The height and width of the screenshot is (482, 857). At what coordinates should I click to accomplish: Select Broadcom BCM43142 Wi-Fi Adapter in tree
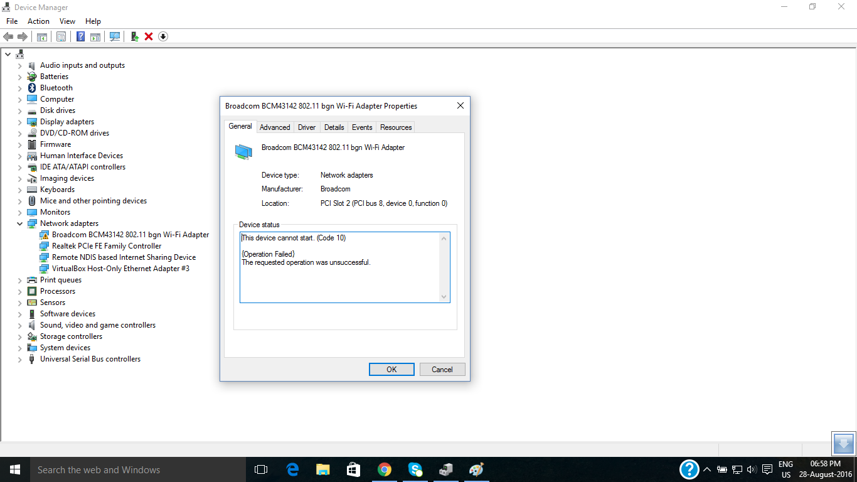click(x=130, y=235)
